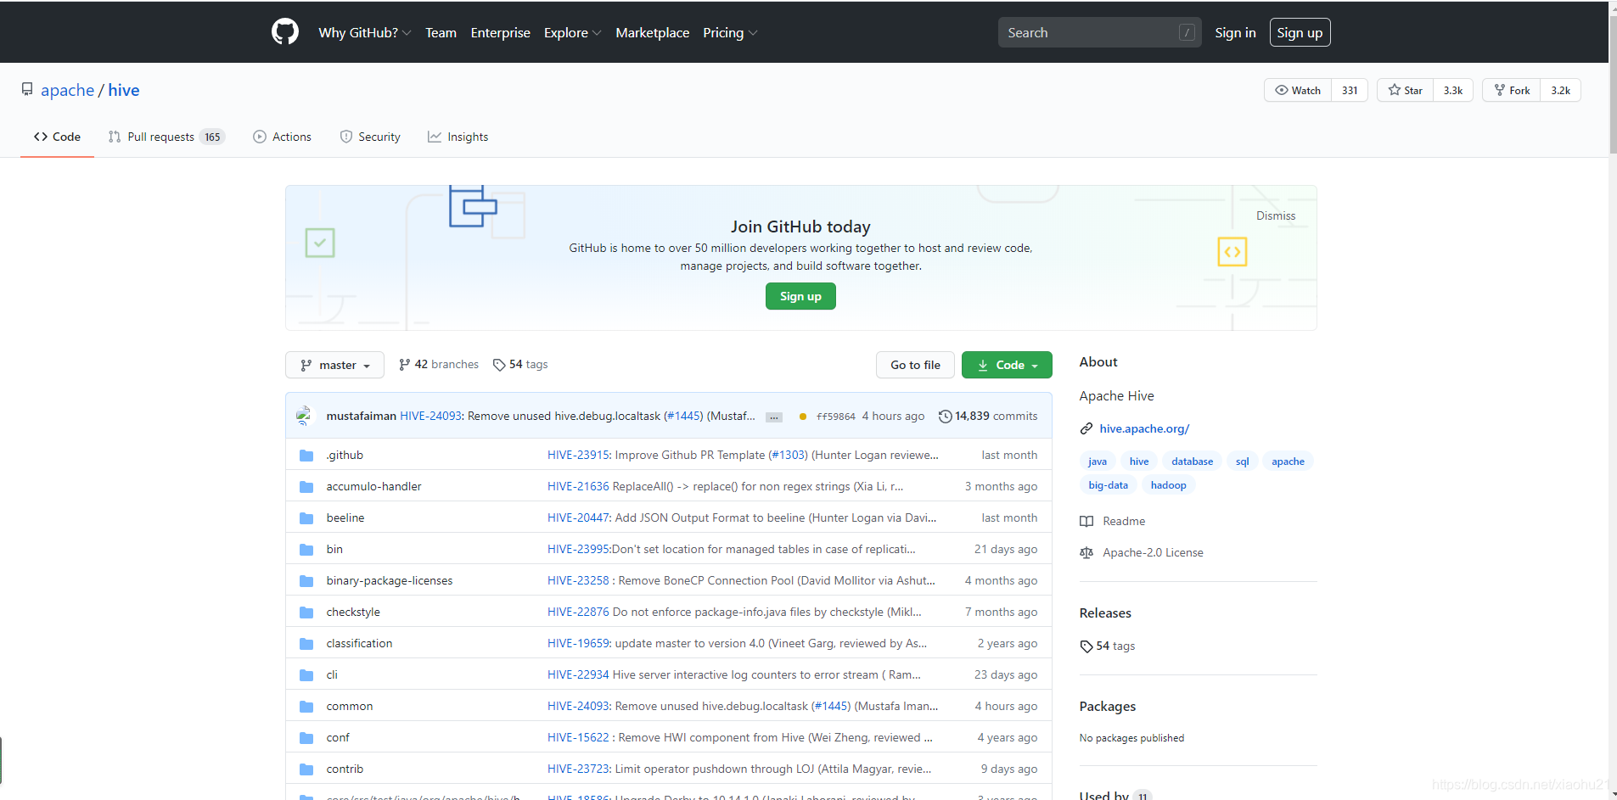Click the Apache-2.0 License scale icon

point(1086,552)
